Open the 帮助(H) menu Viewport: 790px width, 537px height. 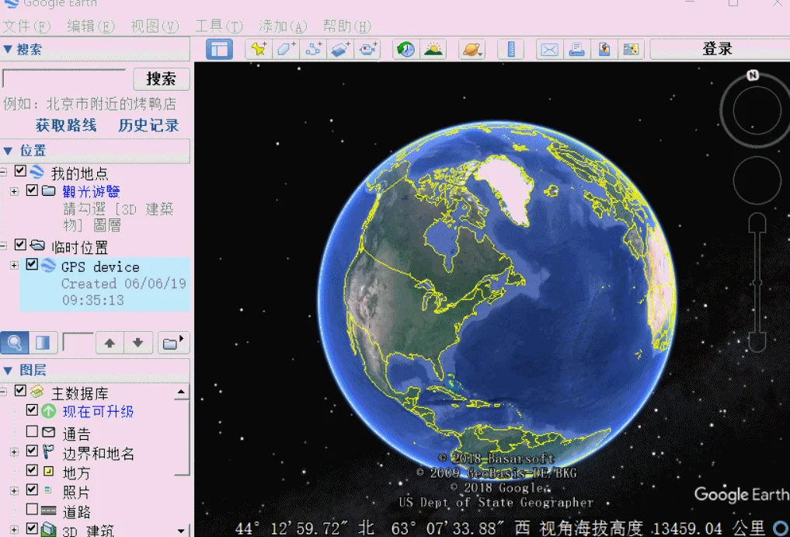click(346, 26)
